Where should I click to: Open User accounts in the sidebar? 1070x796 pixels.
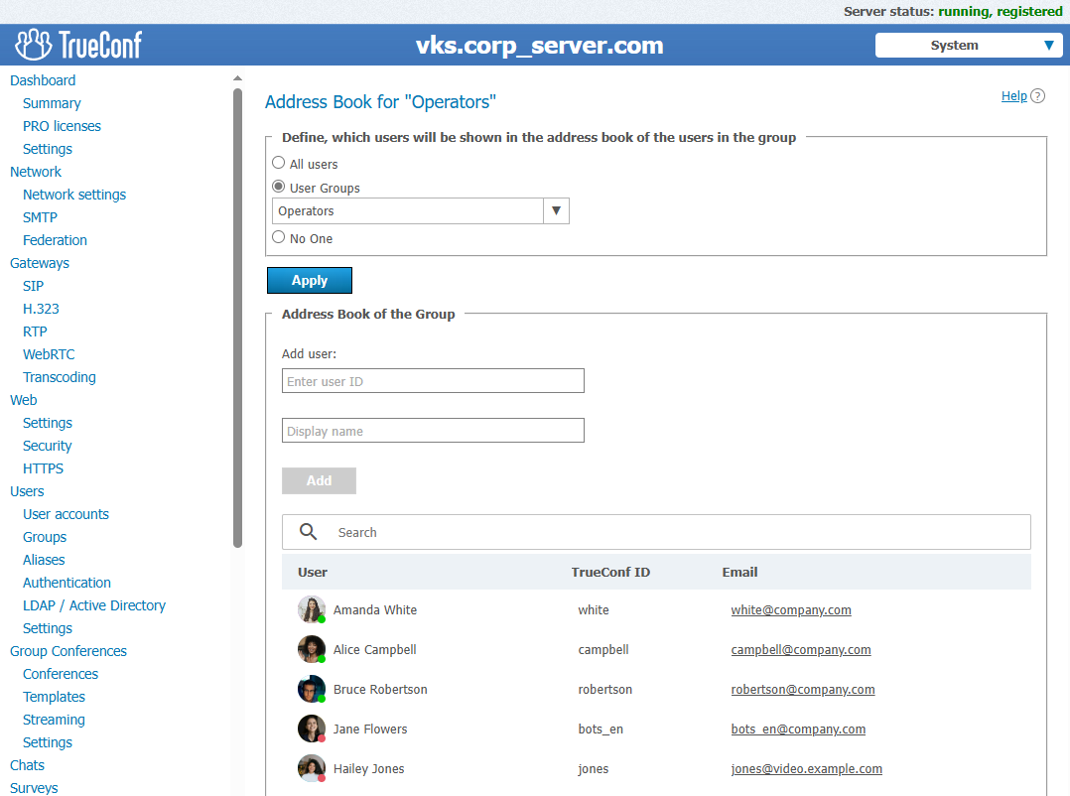pyautogui.click(x=66, y=514)
